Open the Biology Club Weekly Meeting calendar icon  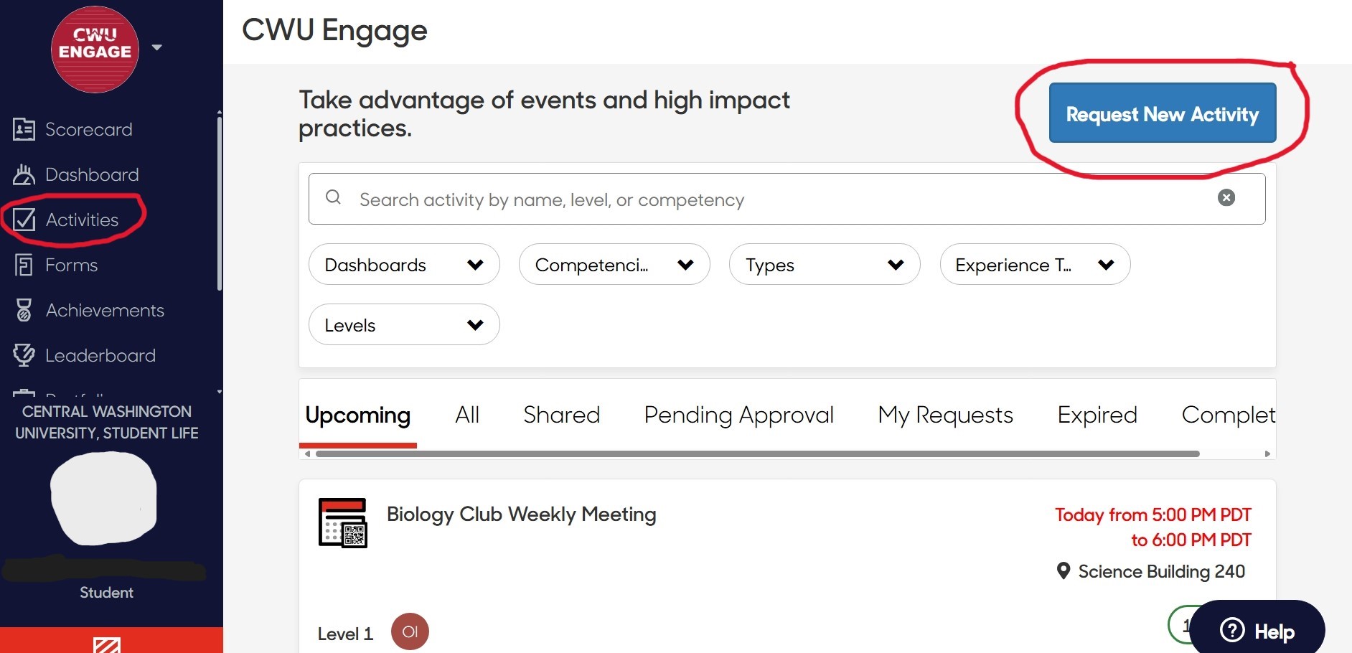tap(342, 523)
